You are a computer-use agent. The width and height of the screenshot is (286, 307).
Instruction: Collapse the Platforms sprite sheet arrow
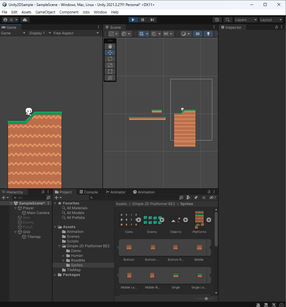point(209,220)
